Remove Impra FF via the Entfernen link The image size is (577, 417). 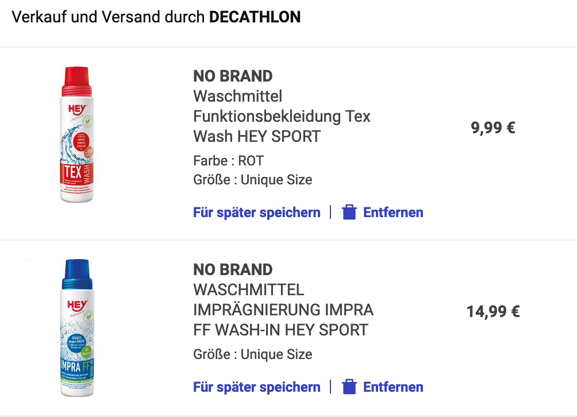[x=393, y=387]
